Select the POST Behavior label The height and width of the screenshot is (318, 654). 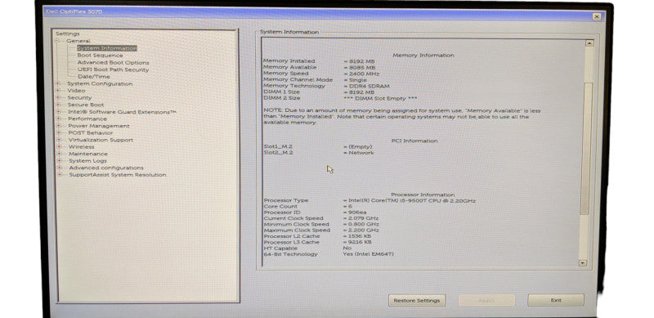click(91, 132)
